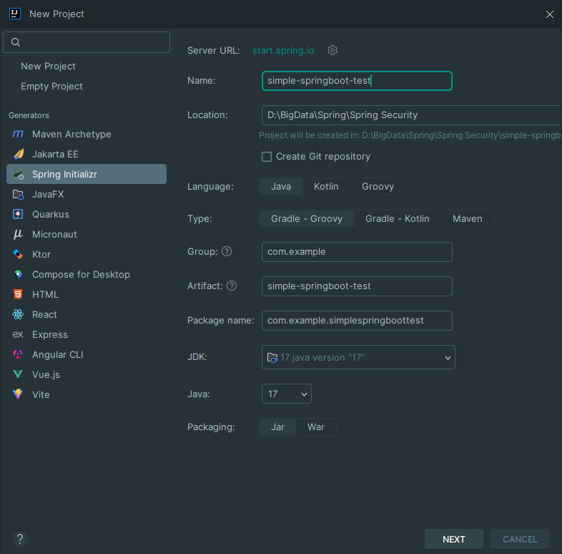Viewport: 562px width, 554px height.
Task: Open Server URL settings gear
Action: point(332,50)
